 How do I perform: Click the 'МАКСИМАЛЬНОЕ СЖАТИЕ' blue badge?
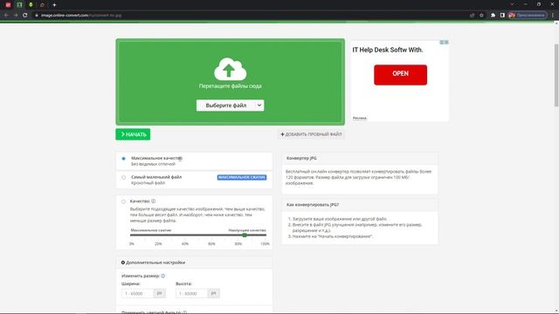[x=242, y=177]
